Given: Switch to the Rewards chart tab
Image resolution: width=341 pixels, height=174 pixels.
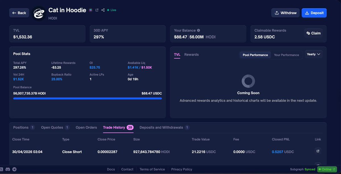Looking at the screenshot, I should coord(192,54).
